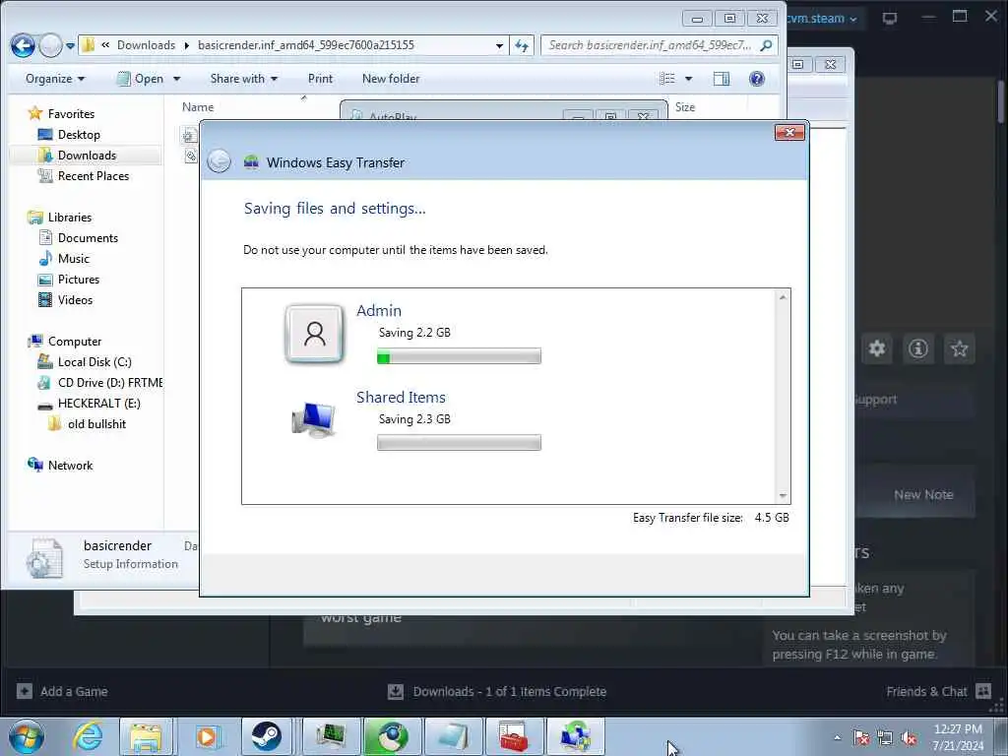Expand the Open button dropdown arrow
The width and height of the screenshot is (1008, 756).
click(x=177, y=79)
